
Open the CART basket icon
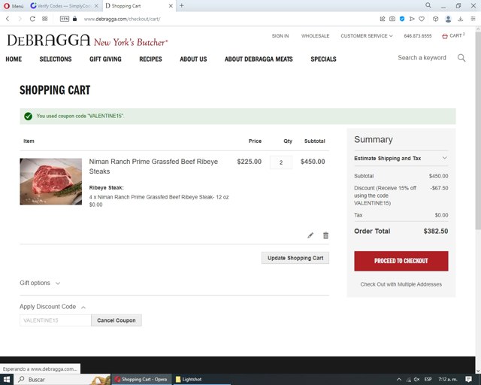(x=452, y=36)
